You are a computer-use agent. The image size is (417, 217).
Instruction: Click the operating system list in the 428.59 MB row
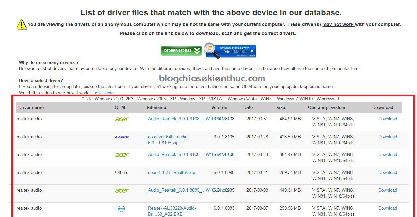333,140
